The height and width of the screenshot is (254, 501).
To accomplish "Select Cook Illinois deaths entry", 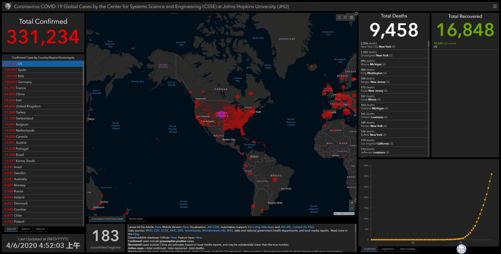I will pyautogui.click(x=394, y=98).
